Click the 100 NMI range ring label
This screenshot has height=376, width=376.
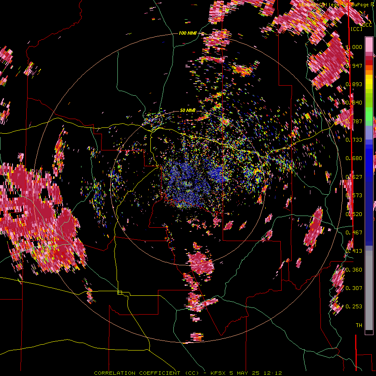click(188, 33)
